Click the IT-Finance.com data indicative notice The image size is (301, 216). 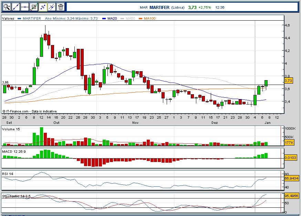(x=30, y=111)
